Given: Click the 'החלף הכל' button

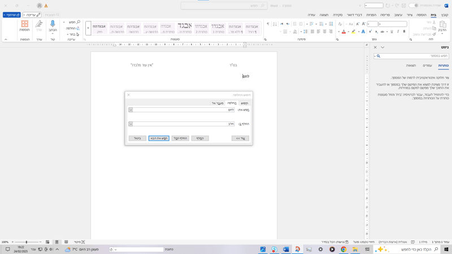Looking at the screenshot, I should pyautogui.click(x=180, y=138).
